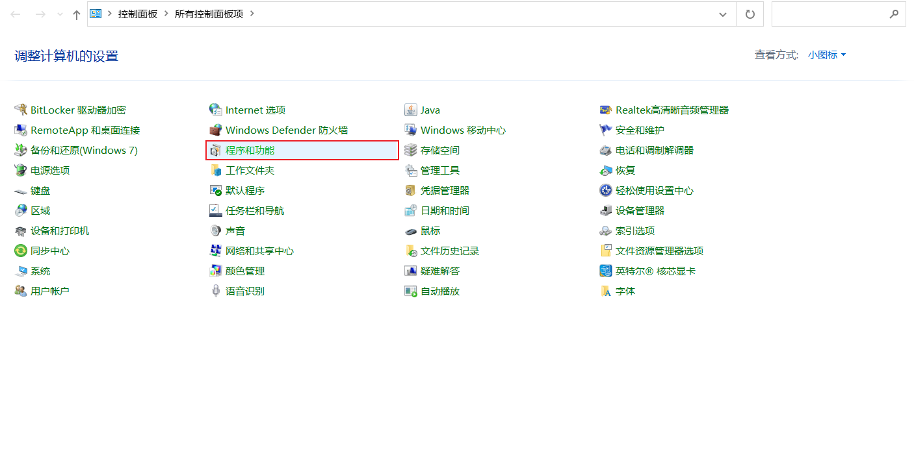Image resolution: width=914 pixels, height=468 pixels.
Task: Expand the address bar history dropdown arrow
Action: (723, 14)
